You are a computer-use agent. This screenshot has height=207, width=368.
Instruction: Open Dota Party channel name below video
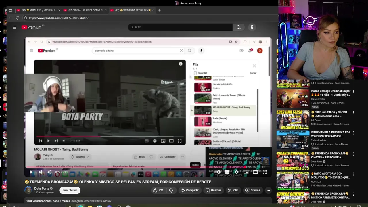pos(42,189)
